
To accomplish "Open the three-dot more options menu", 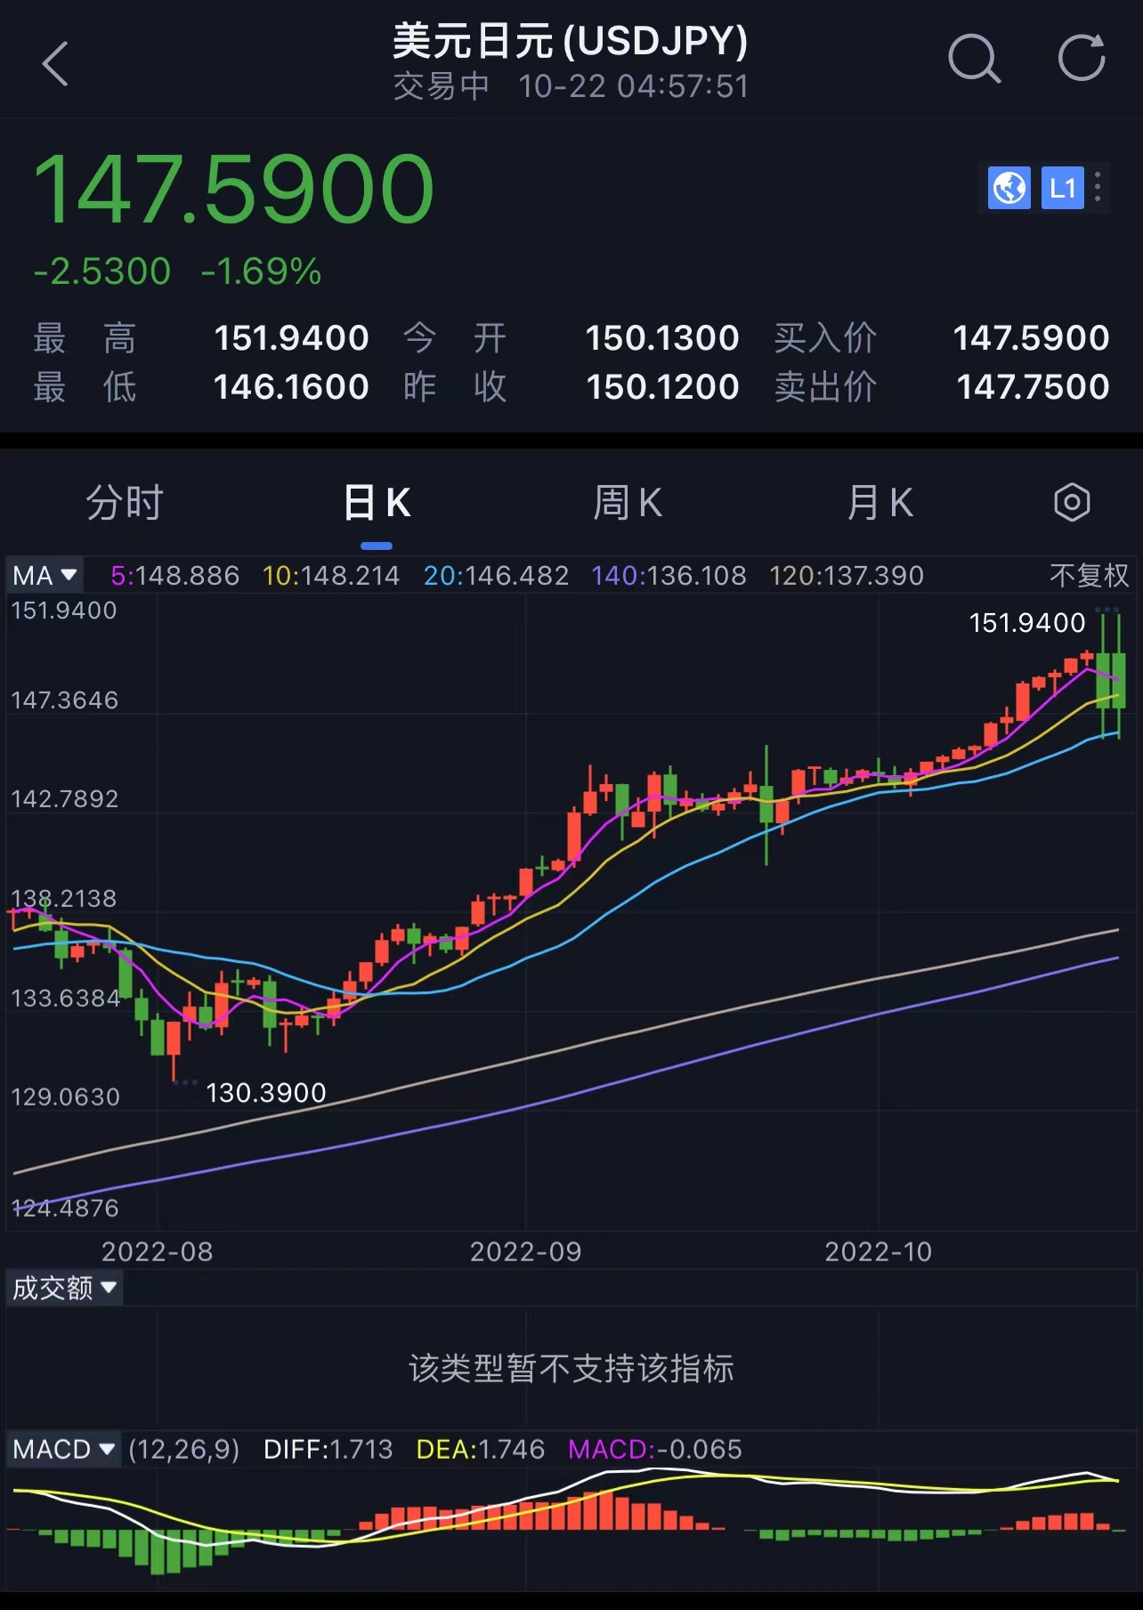I will pyautogui.click(x=1098, y=188).
